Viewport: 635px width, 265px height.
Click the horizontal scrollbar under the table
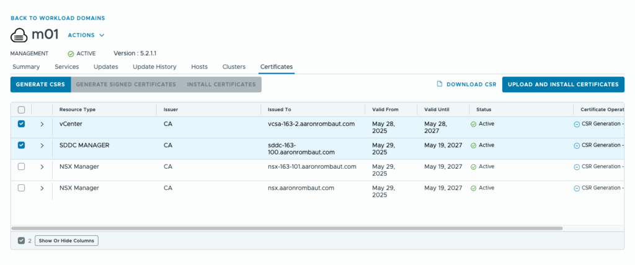[x=286, y=228]
